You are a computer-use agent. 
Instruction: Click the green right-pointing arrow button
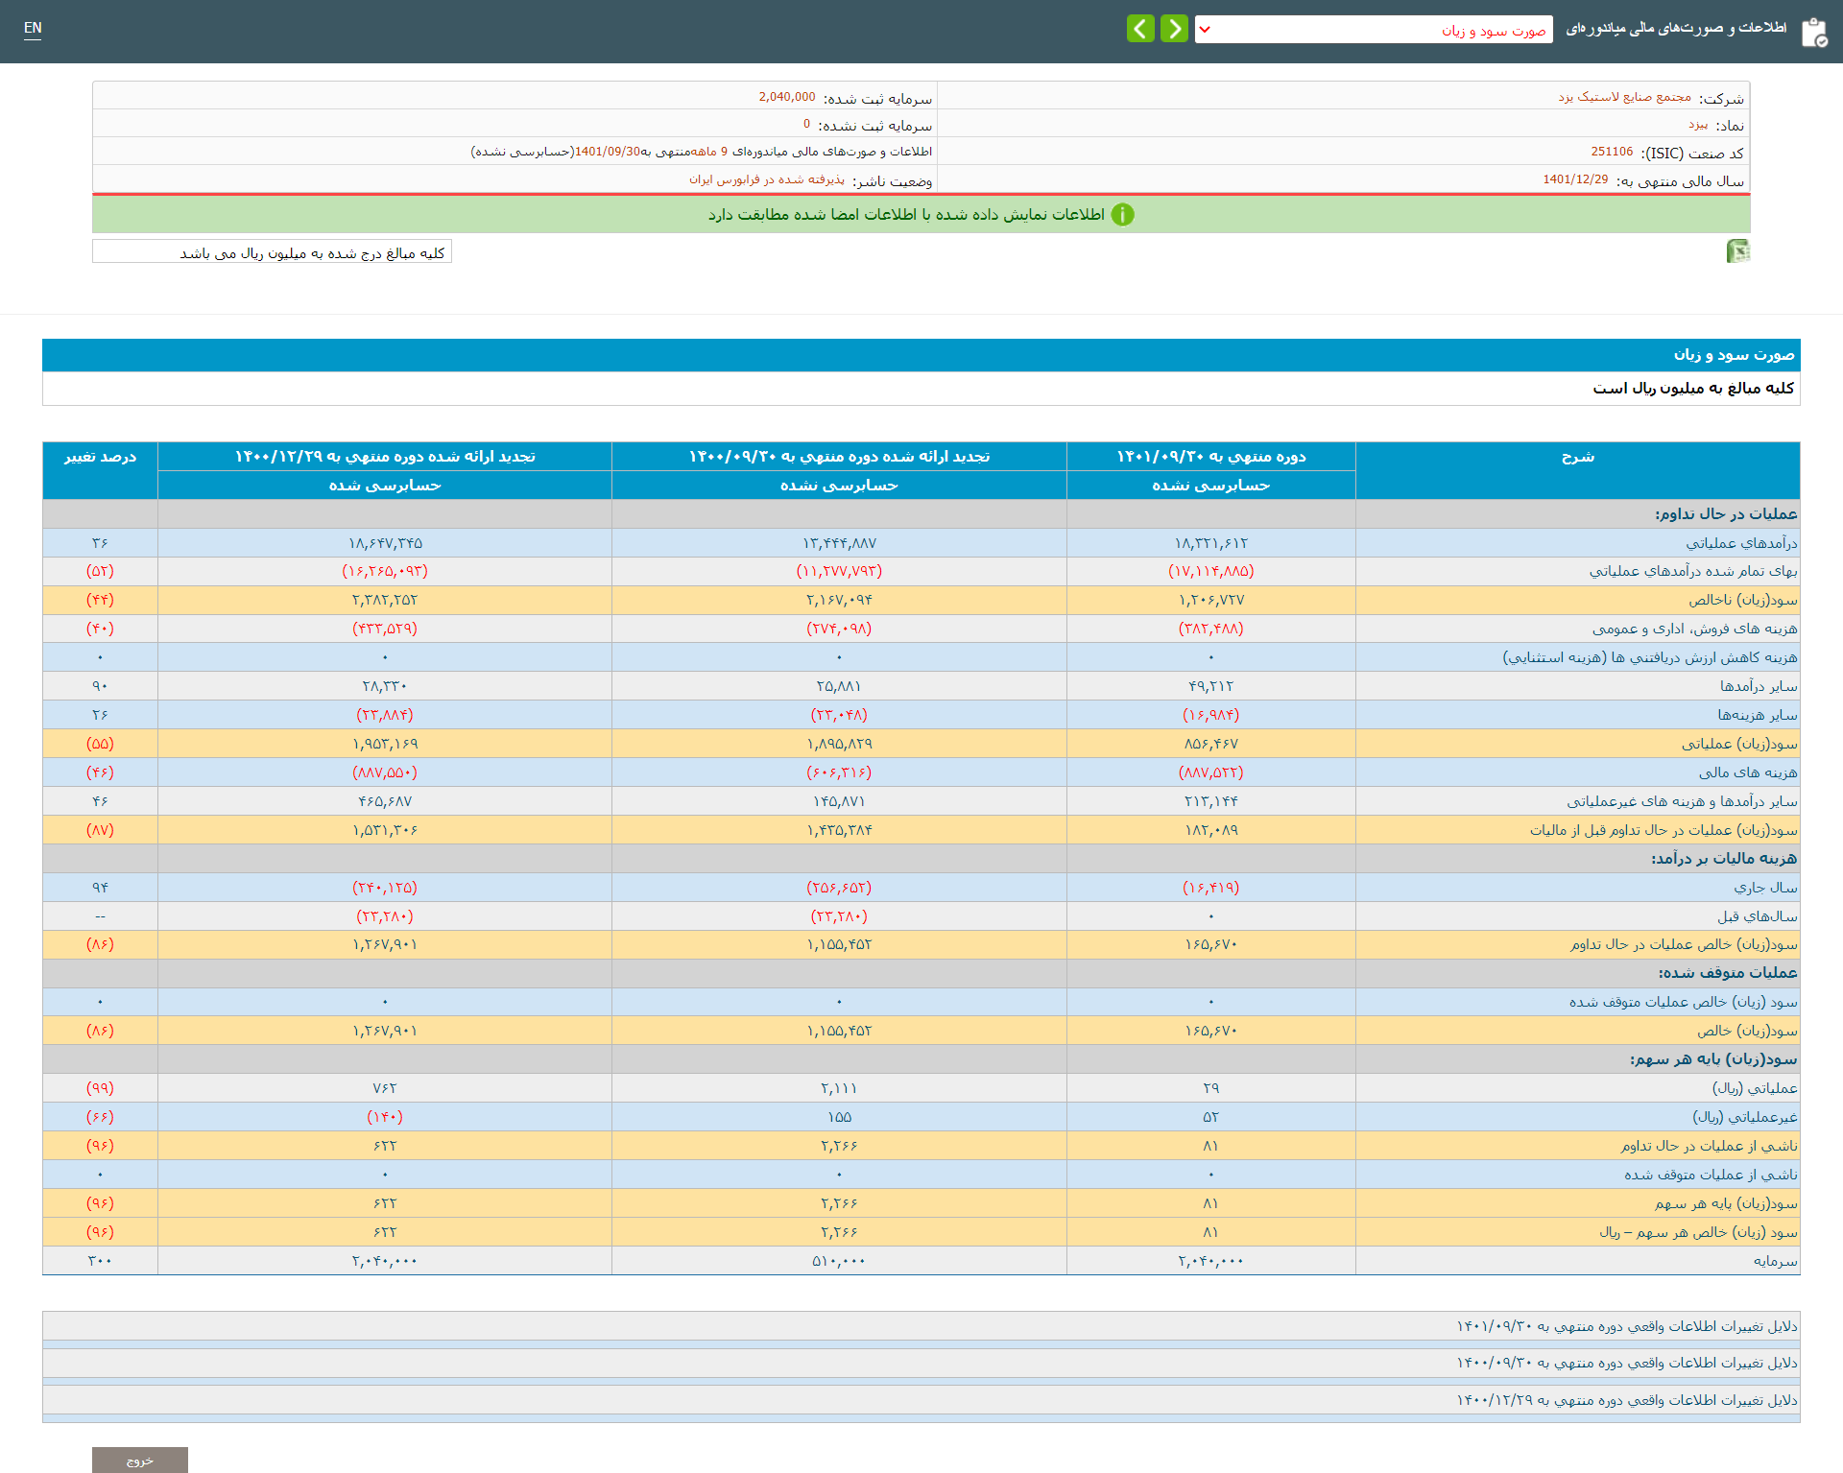[1174, 29]
